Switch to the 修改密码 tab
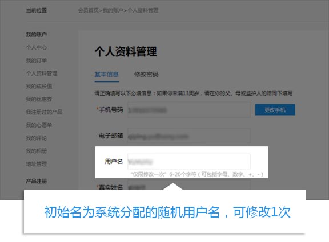329x242 pixels. click(146, 74)
